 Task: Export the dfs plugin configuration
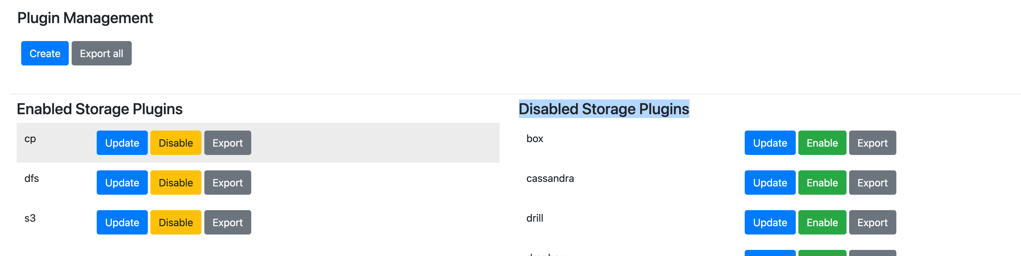tap(227, 183)
